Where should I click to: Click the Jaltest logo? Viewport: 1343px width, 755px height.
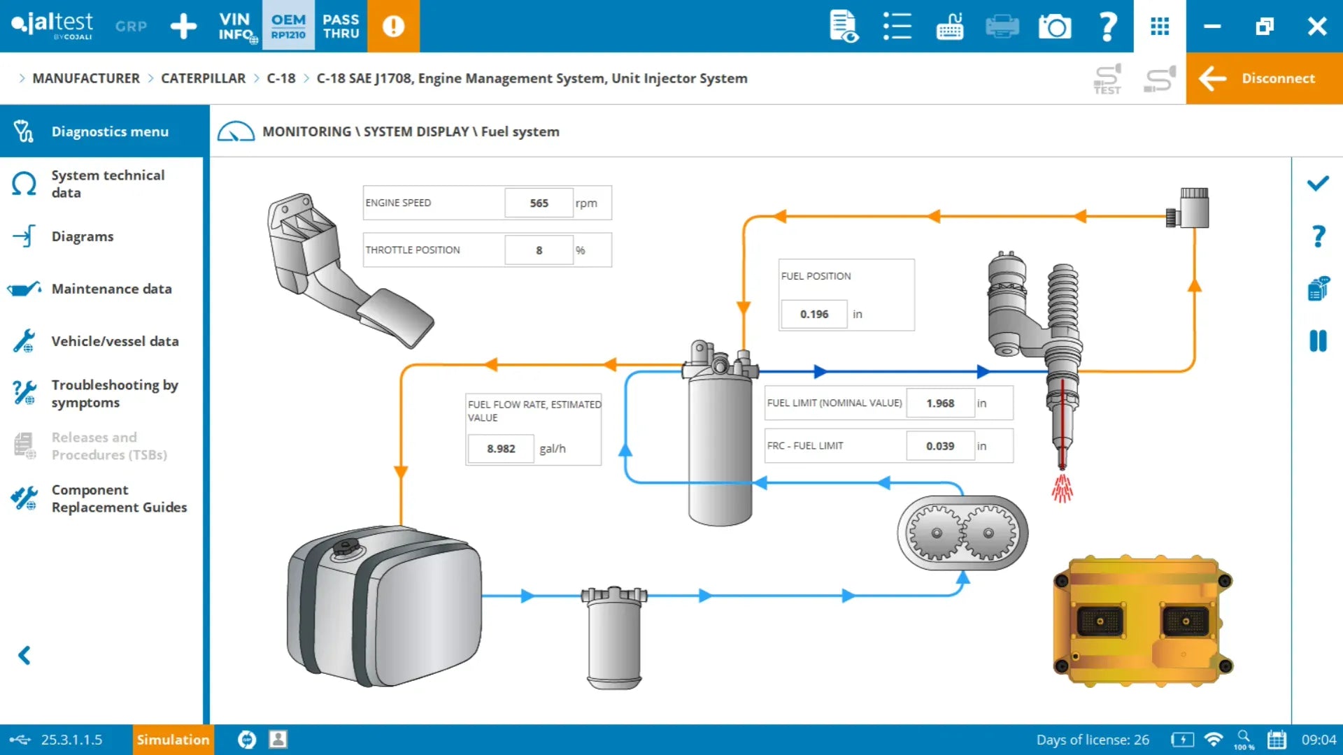(52, 26)
